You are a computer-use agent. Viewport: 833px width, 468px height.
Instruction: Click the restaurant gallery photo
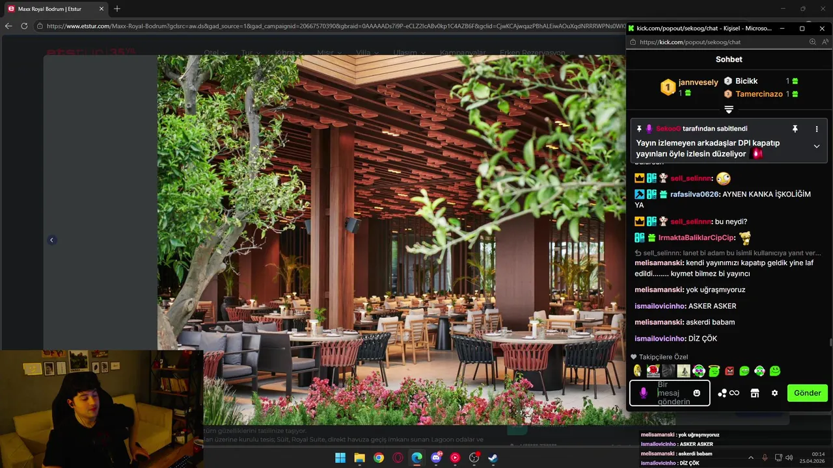point(391,240)
